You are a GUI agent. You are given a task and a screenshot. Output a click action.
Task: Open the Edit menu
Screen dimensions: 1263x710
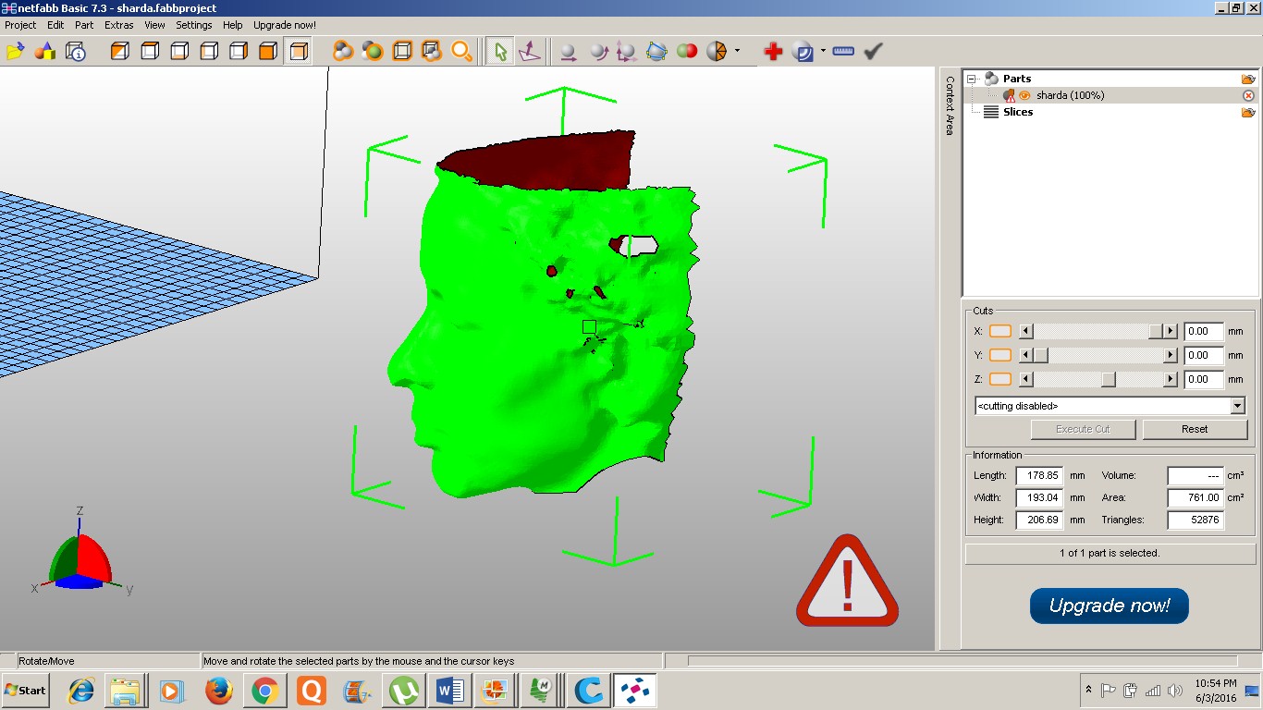(x=55, y=25)
